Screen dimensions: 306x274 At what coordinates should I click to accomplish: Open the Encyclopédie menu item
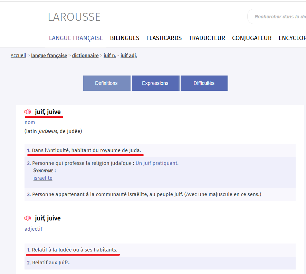coord(292,38)
